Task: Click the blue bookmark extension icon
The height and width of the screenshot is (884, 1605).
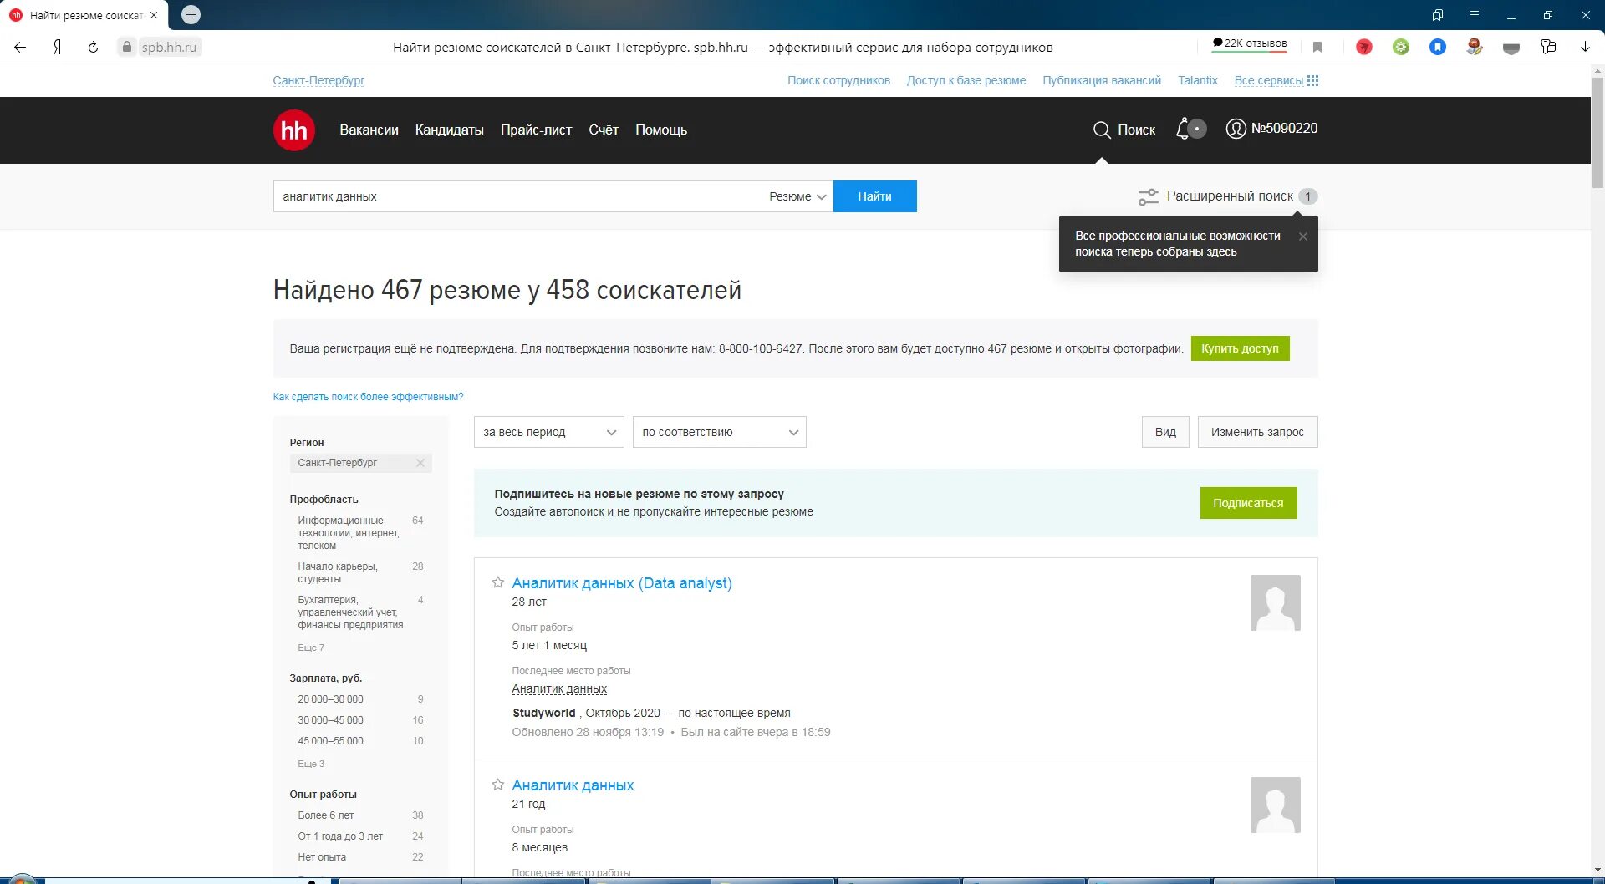Action: [x=1438, y=48]
